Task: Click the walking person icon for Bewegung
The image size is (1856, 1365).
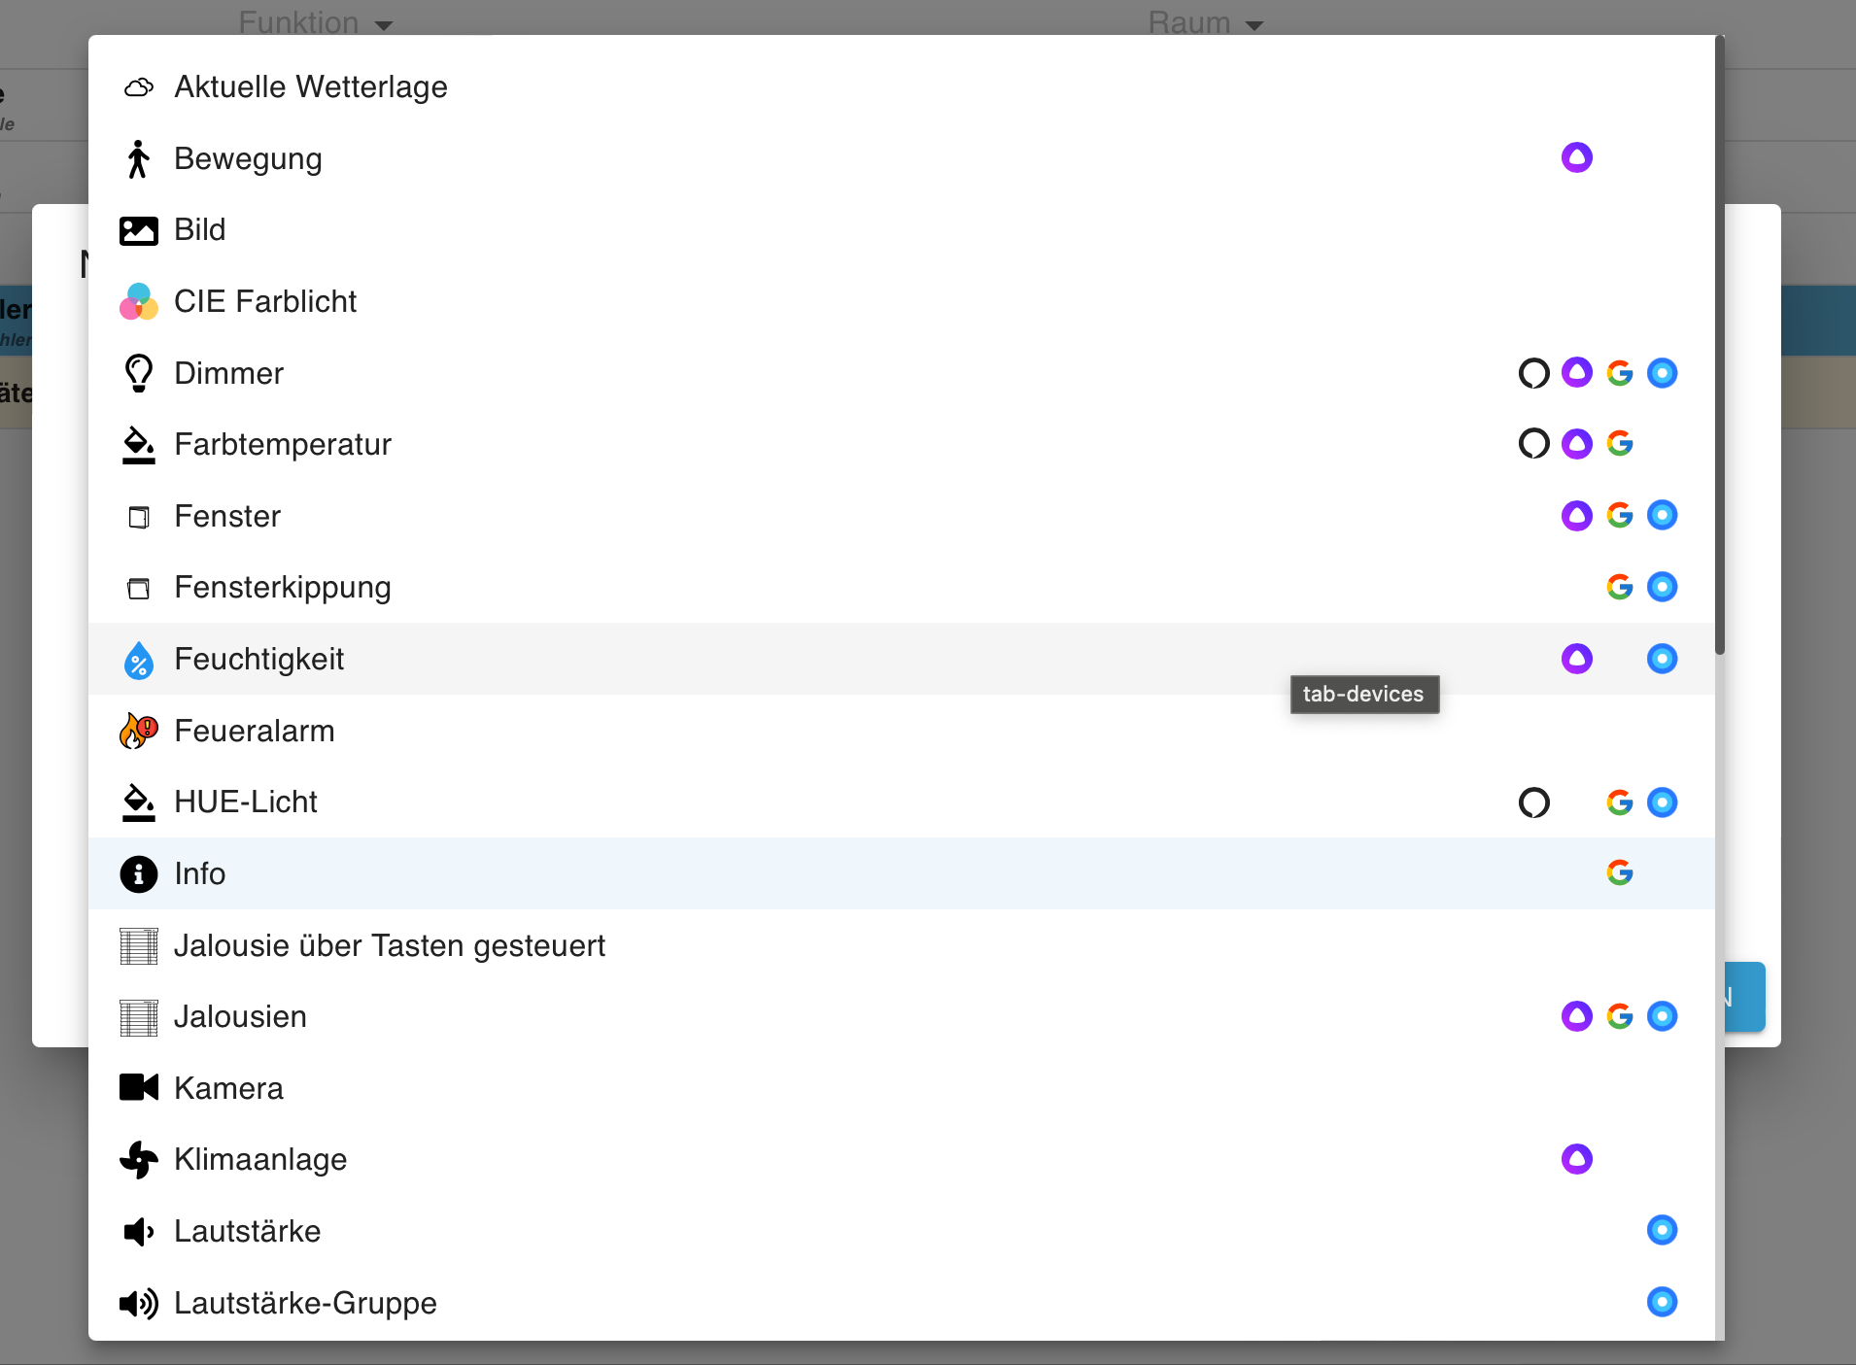Action: coord(139,158)
